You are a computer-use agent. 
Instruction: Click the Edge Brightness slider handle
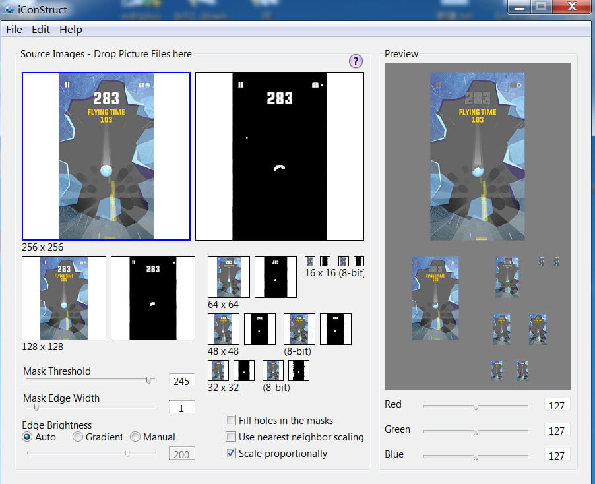tap(127, 453)
